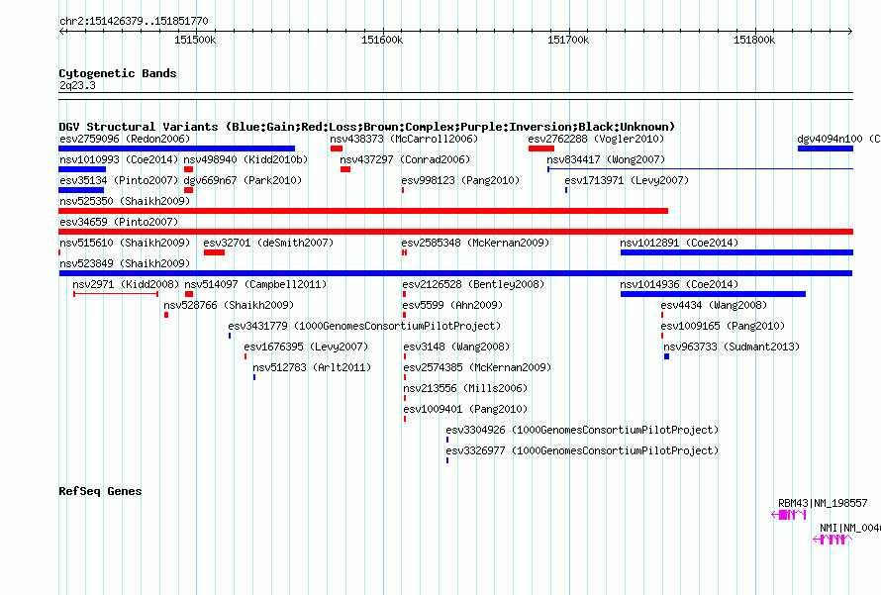
Task: Click the 151700k ruler tick label
Action: 568,40
